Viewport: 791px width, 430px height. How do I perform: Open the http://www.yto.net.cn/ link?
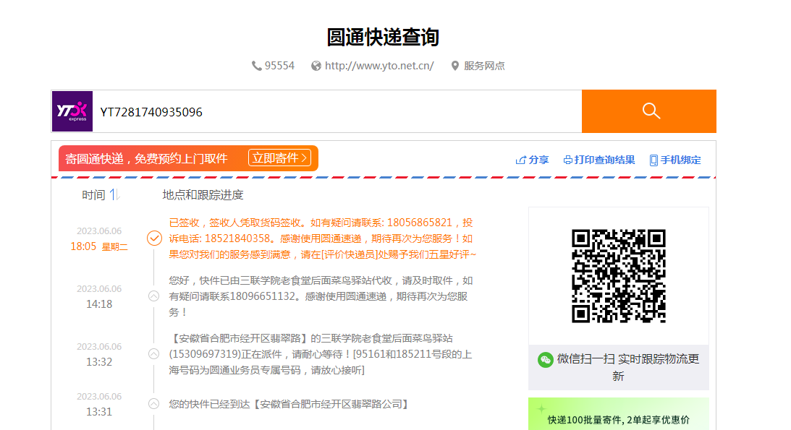[378, 66]
